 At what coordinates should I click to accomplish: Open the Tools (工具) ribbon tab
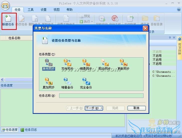pos(30,10)
